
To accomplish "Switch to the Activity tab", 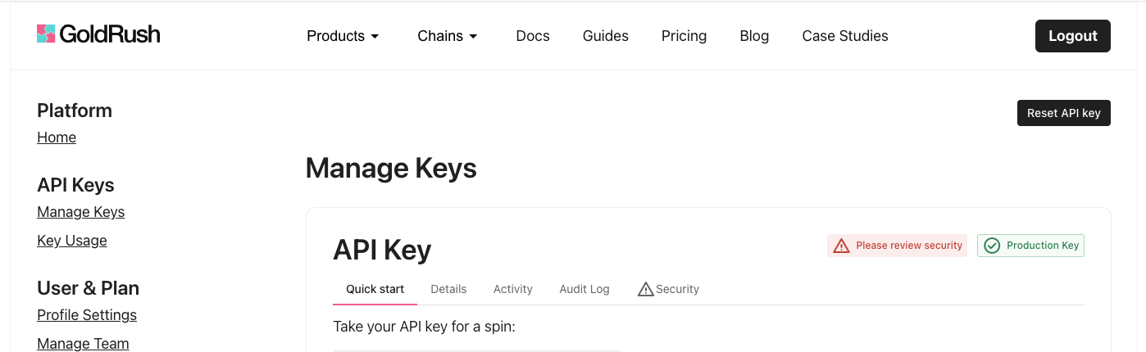I will (513, 289).
